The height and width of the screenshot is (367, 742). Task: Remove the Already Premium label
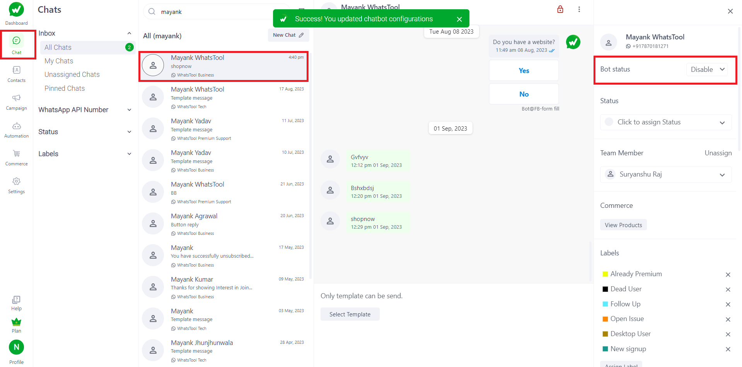(728, 275)
